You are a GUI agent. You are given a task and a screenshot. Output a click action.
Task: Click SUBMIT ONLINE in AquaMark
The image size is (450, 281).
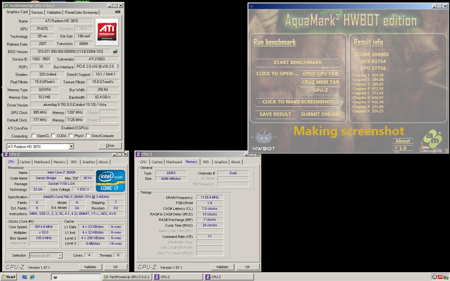[320, 114]
